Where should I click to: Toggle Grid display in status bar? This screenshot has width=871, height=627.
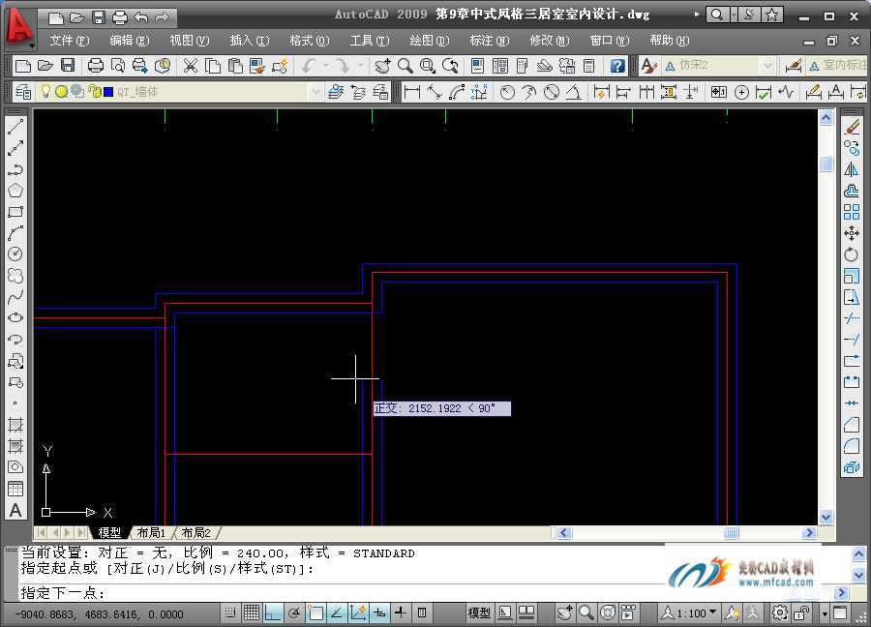click(x=251, y=613)
